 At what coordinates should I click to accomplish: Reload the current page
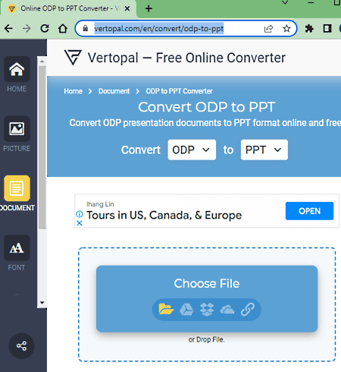[45, 28]
